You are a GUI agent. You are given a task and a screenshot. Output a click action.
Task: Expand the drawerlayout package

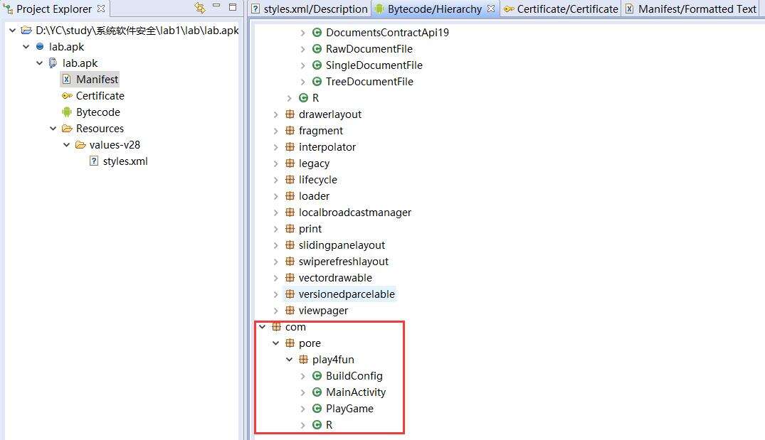pos(276,114)
